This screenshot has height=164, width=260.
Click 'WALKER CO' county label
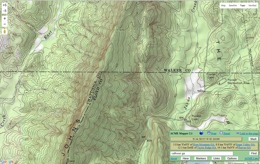click(x=177, y=70)
